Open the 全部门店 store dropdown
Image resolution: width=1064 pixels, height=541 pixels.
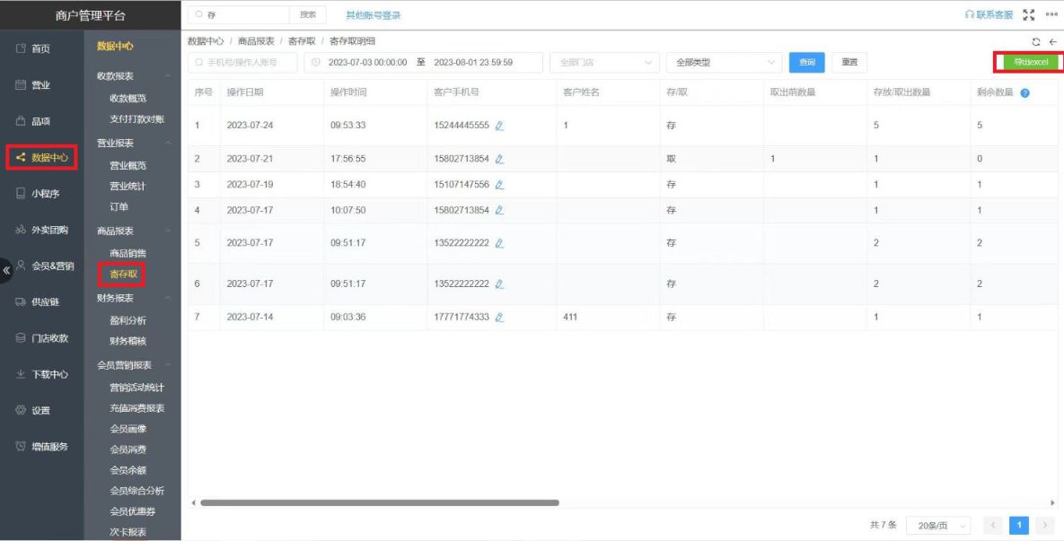[x=604, y=63]
